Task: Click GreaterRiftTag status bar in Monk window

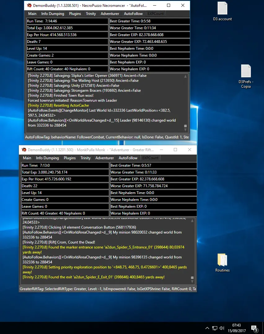Action: point(108,289)
